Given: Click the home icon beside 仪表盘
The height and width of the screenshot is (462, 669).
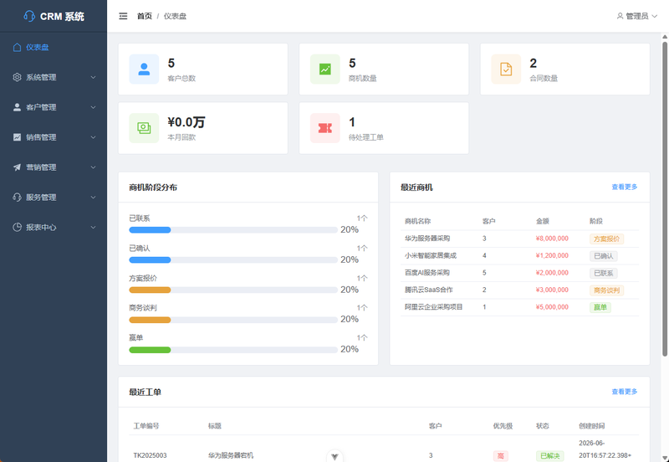Looking at the screenshot, I should (x=17, y=48).
